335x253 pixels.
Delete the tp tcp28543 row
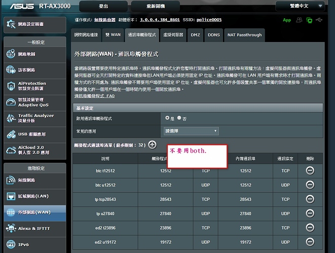pyautogui.click(x=310, y=199)
